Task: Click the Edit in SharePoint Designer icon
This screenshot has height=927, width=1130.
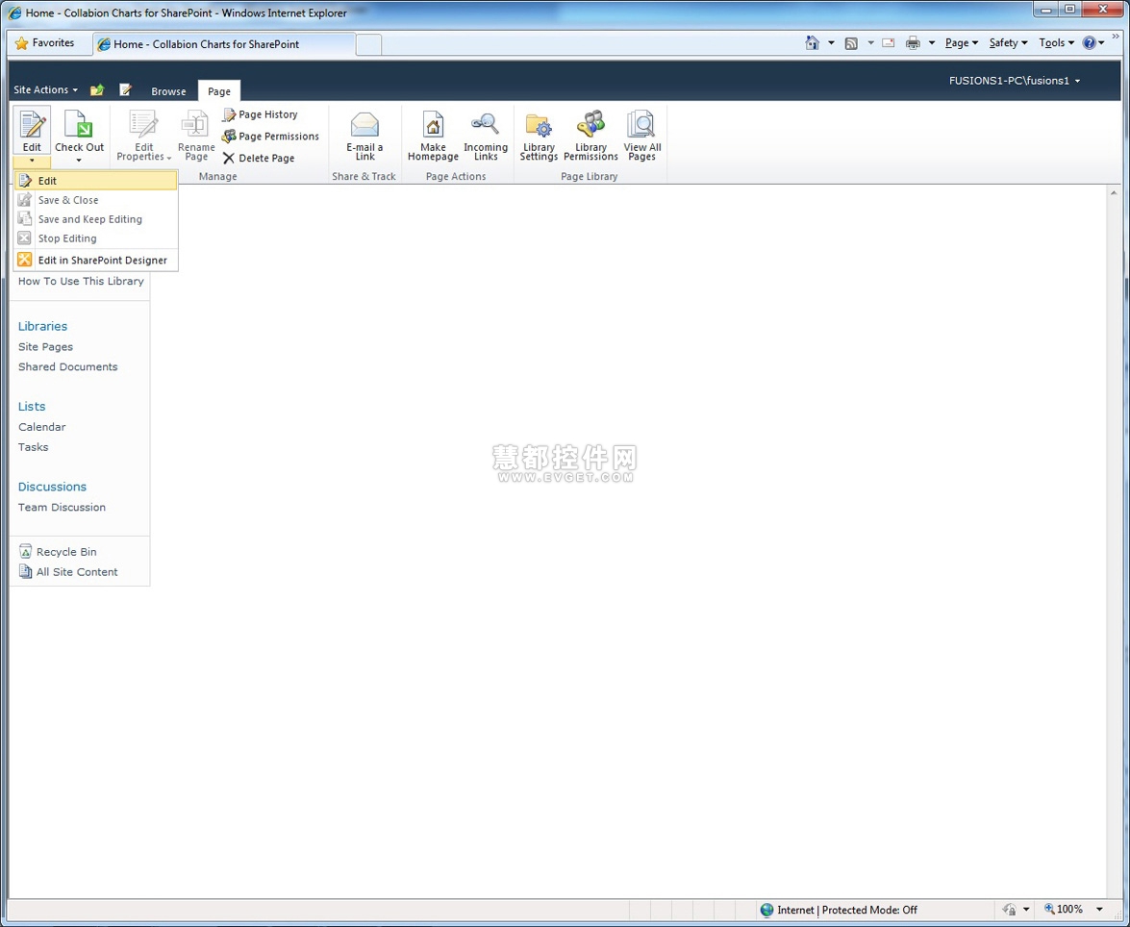Action: (25, 260)
